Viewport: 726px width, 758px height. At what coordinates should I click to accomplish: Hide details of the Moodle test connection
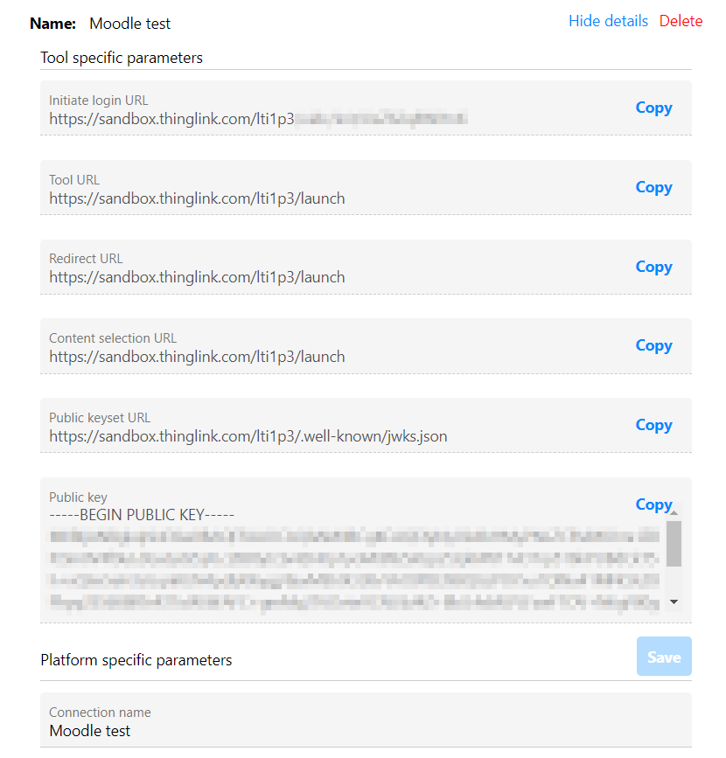(608, 20)
